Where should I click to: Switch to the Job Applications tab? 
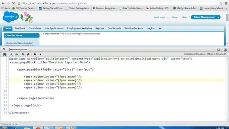54,28
